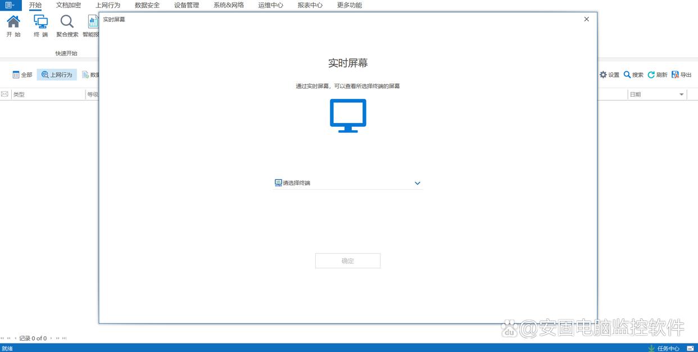Click the 记录 0 of 0 pager text
Screen dimensions: 698x352
pyautogui.click(x=33, y=339)
